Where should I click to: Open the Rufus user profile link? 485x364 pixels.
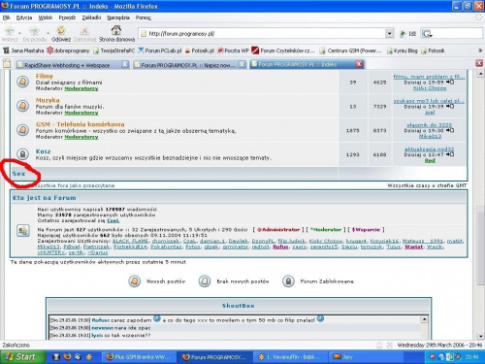pyautogui.click(x=280, y=247)
